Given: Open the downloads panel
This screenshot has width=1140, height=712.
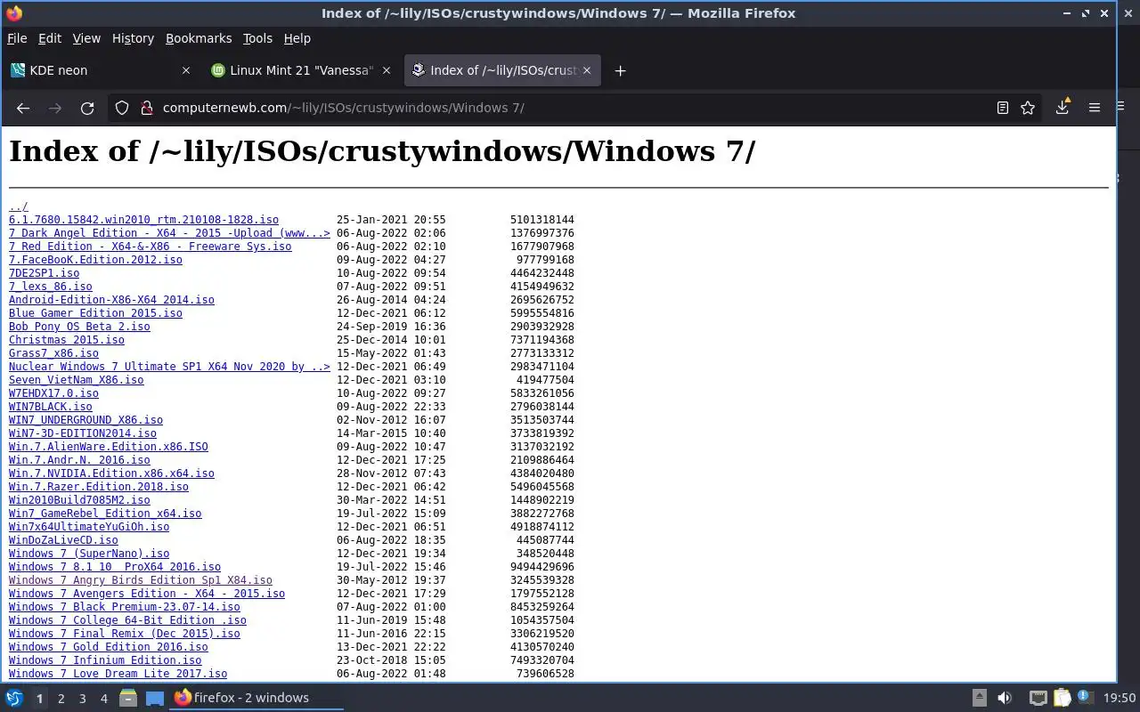Looking at the screenshot, I should pos(1063,107).
